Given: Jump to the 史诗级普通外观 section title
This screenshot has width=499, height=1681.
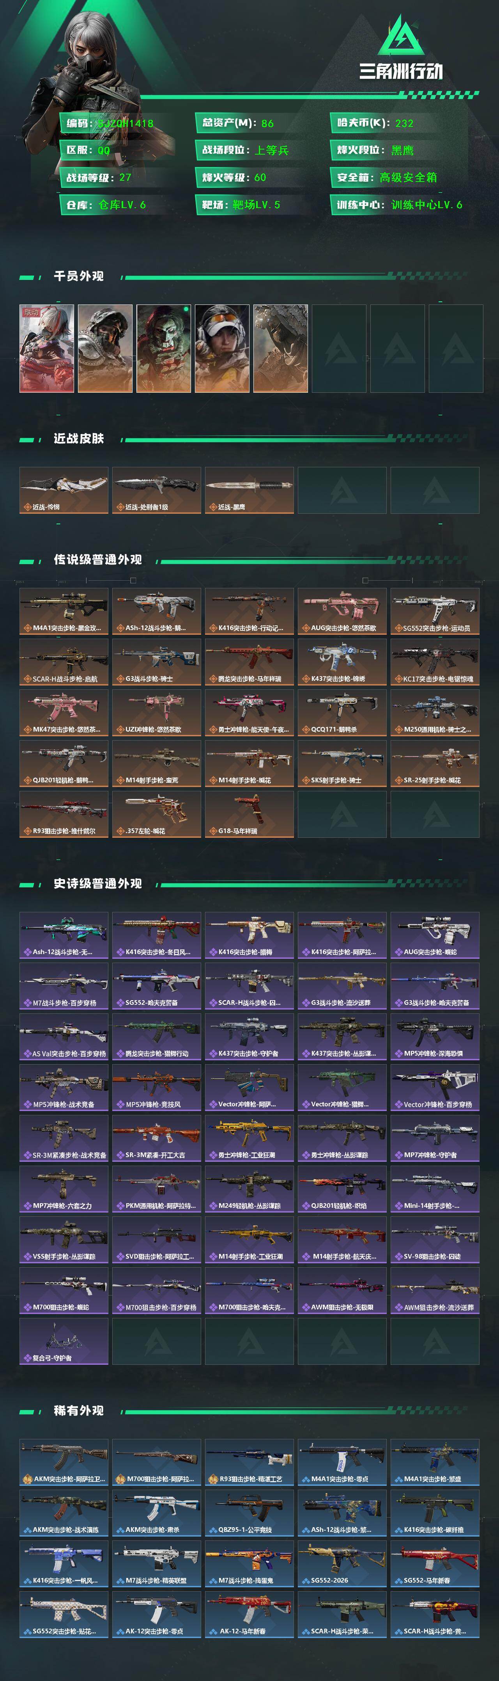Looking at the screenshot, I should coord(98,883).
